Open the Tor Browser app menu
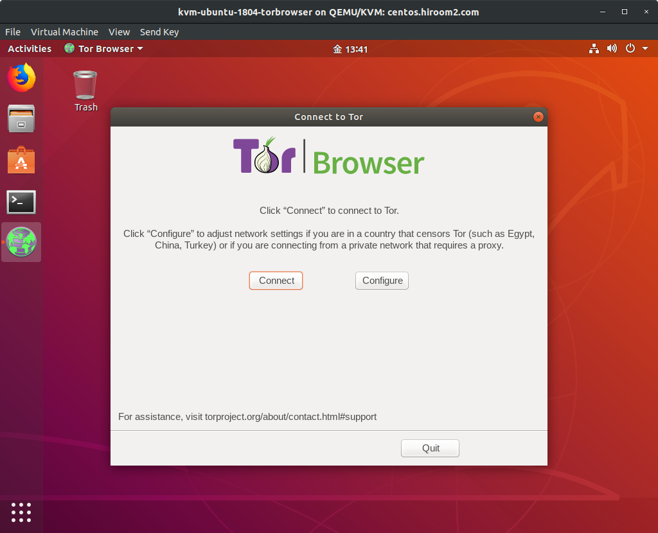Image resolution: width=658 pixels, height=533 pixels. tap(103, 49)
